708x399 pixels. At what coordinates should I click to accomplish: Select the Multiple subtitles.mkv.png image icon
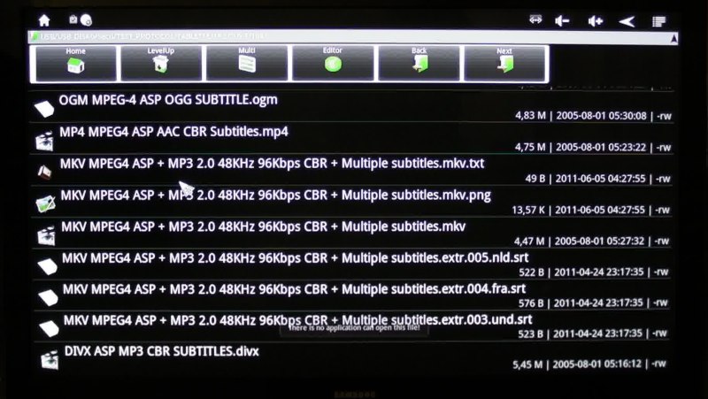[x=45, y=203]
